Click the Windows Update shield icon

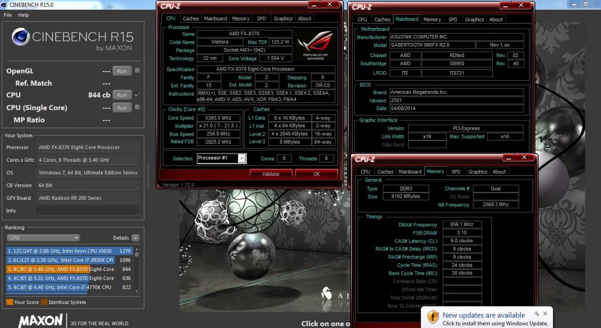433,316
